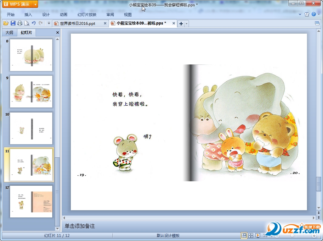Switch to slide sorter view in the status bar
This screenshot has height=241, width=323.
[251, 235]
